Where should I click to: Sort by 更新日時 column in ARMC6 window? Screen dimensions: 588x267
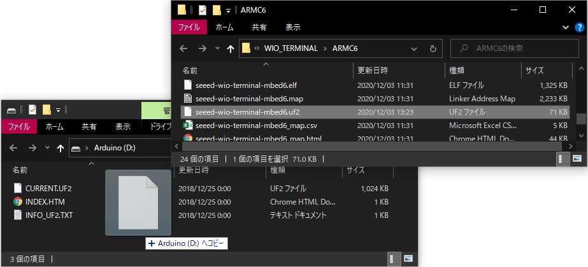click(373, 70)
